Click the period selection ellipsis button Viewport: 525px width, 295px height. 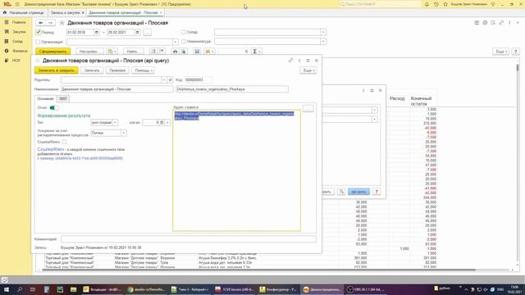(148, 33)
